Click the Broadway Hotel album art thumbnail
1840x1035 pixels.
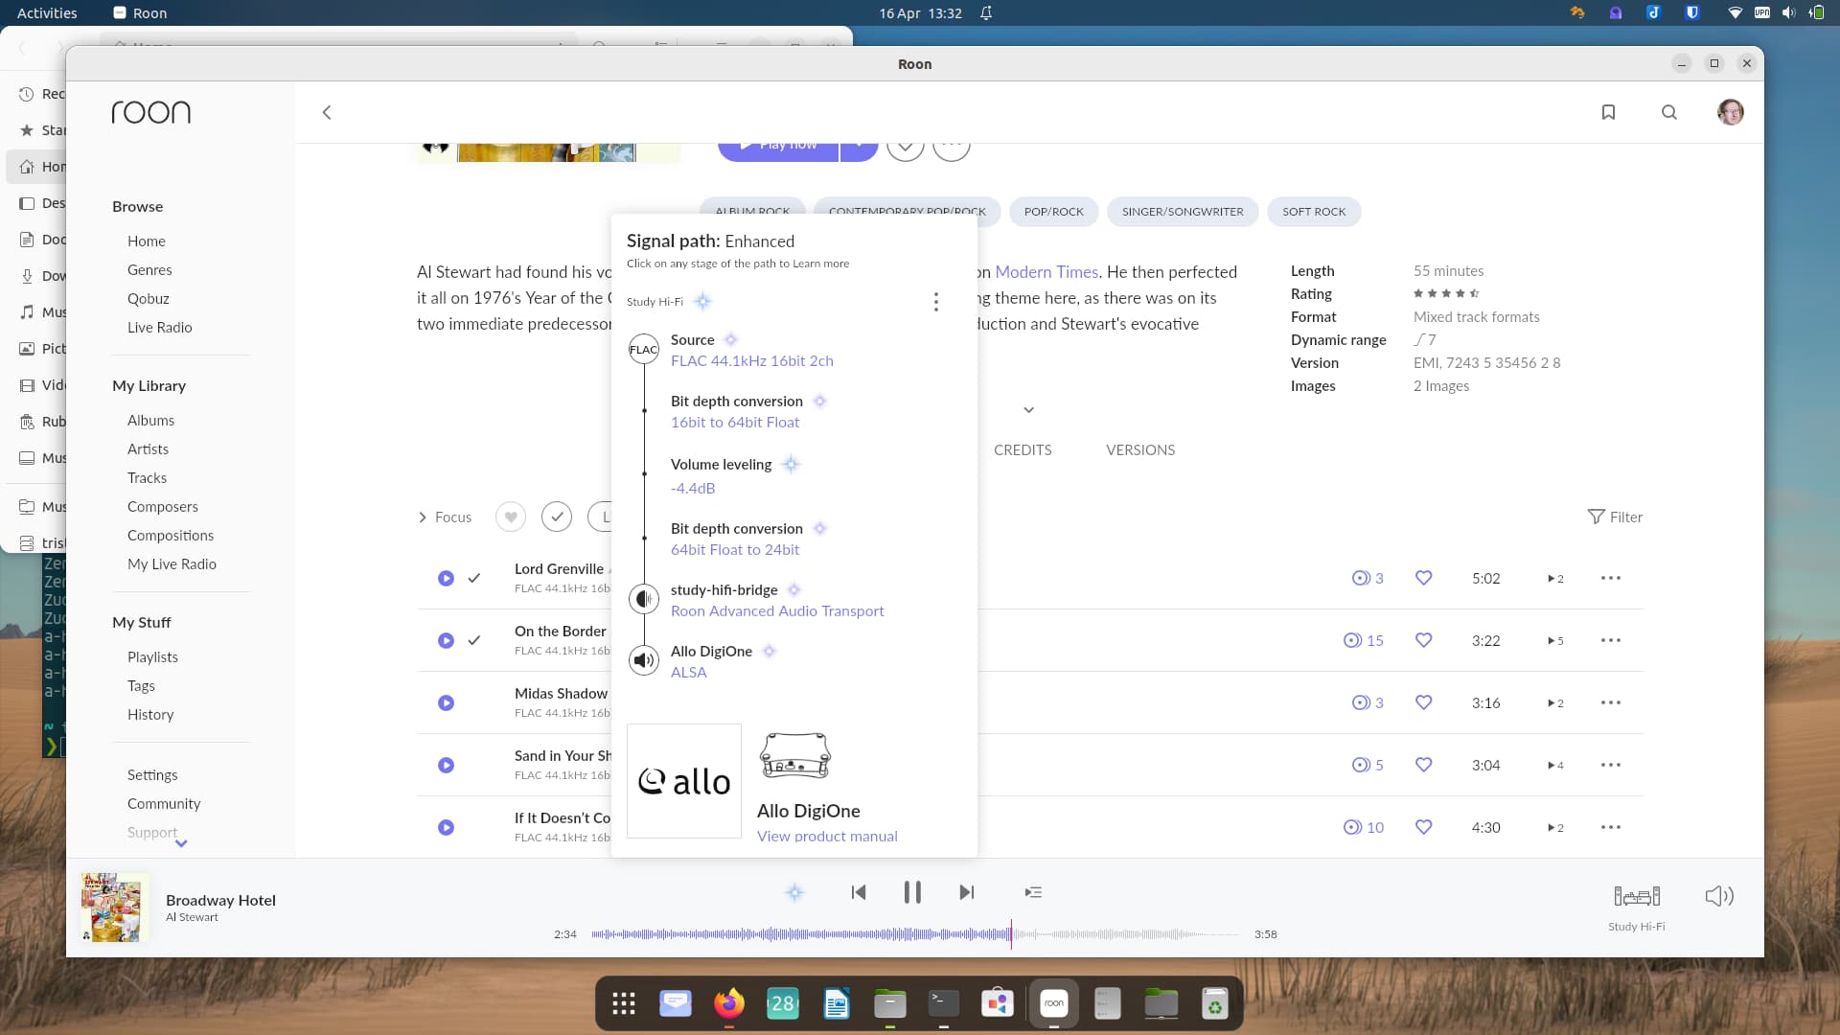pyautogui.click(x=115, y=907)
